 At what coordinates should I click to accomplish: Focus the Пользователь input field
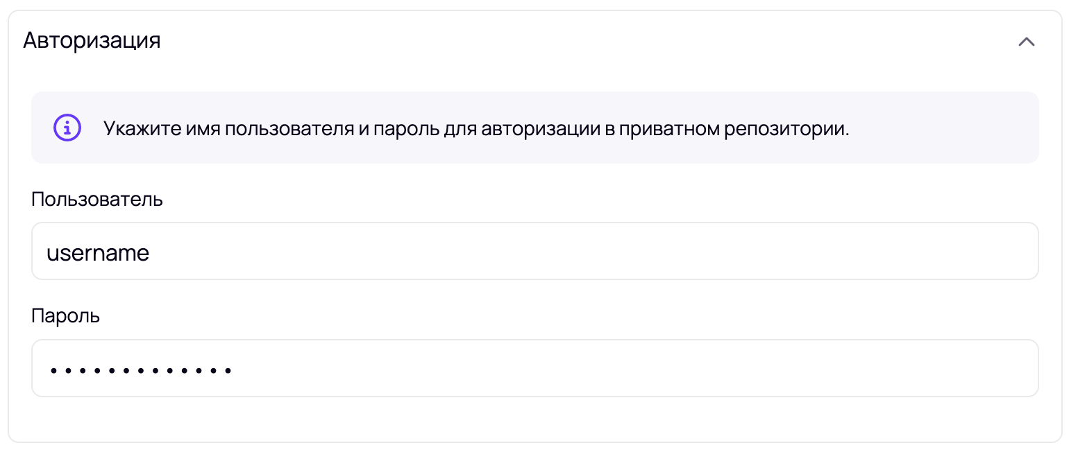pos(534,251)
